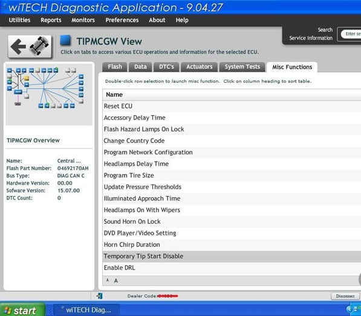361x316 pixels.
Task: Open the Utilities menu
Action: pyautogui.click(x=19, y=20)
